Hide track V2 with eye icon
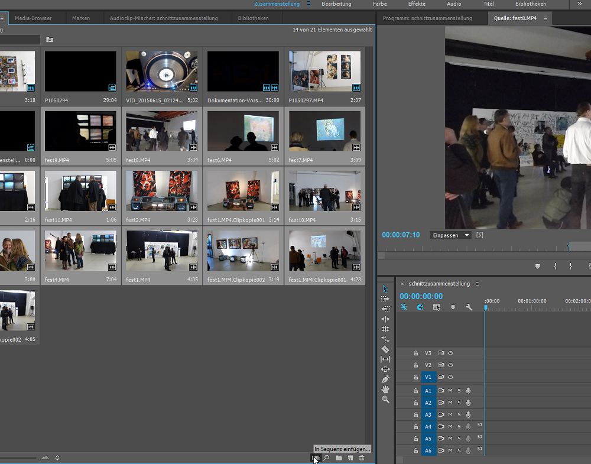Viewport: 591px width, 464px height. pos(450,365)
